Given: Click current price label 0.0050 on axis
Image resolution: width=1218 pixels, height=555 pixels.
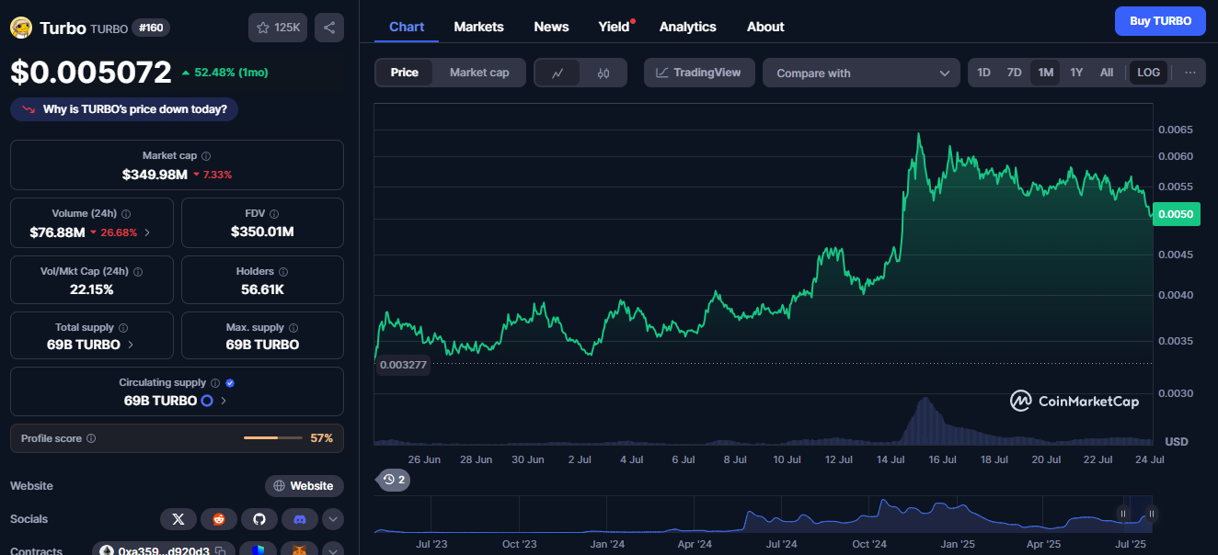Looking at the screenshot, I should 1177,214.
